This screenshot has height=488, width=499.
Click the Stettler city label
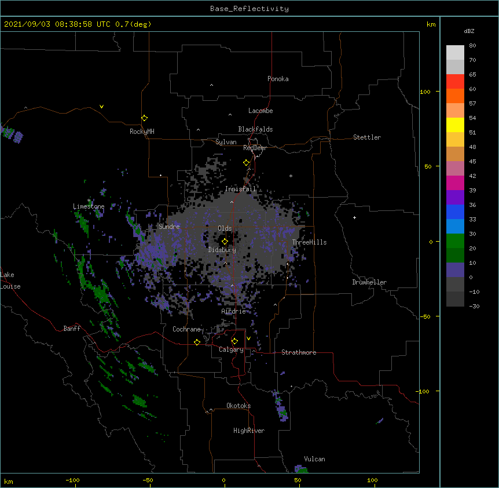367,137
